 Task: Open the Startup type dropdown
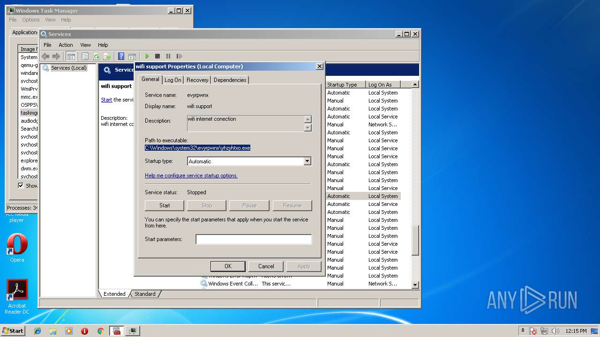tap(307, 161)
